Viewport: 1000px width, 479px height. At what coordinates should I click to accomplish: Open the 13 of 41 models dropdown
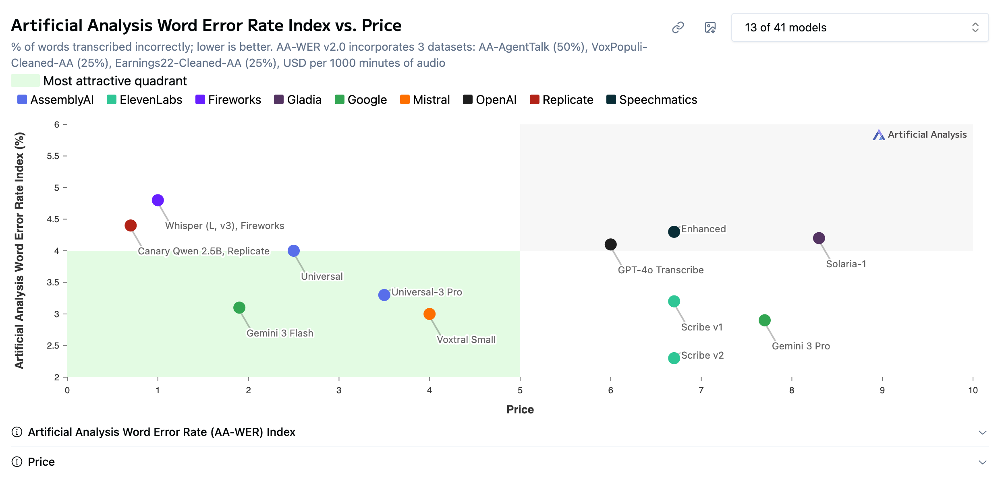pos(859,27)
